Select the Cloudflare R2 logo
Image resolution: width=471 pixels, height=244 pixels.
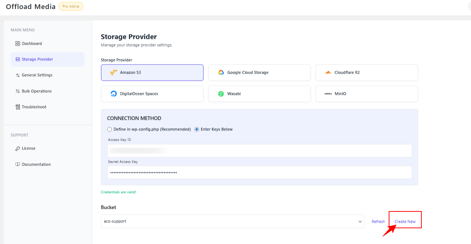(328, 73)
